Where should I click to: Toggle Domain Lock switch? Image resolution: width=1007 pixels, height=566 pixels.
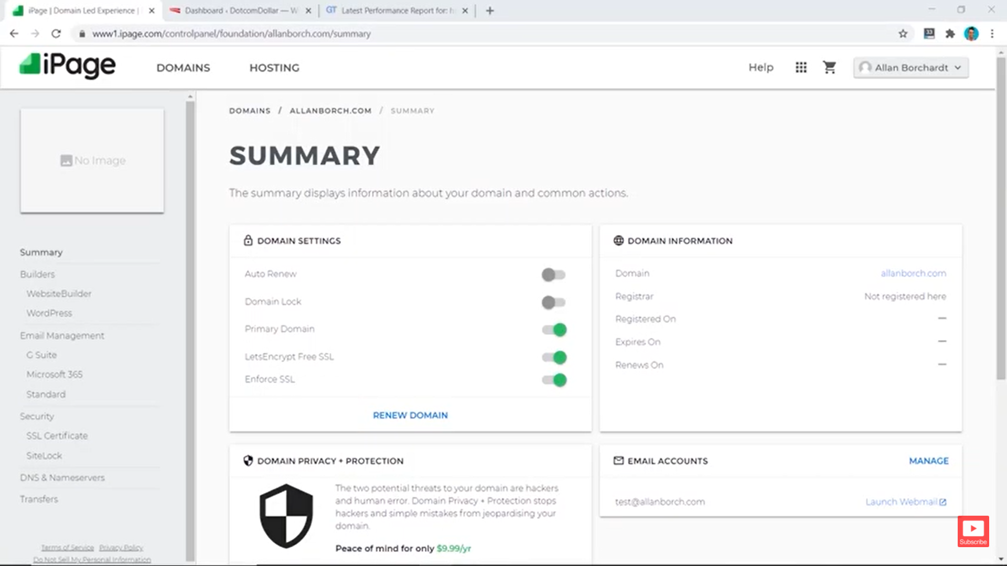[x=553, y=302]
